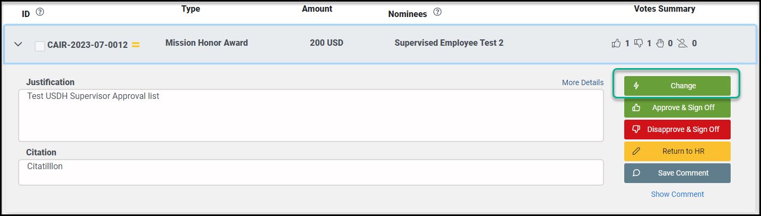Click the lightning bolt icon on Change
Viewport: 761px width, 216px height.
click(x=636, y=86)
